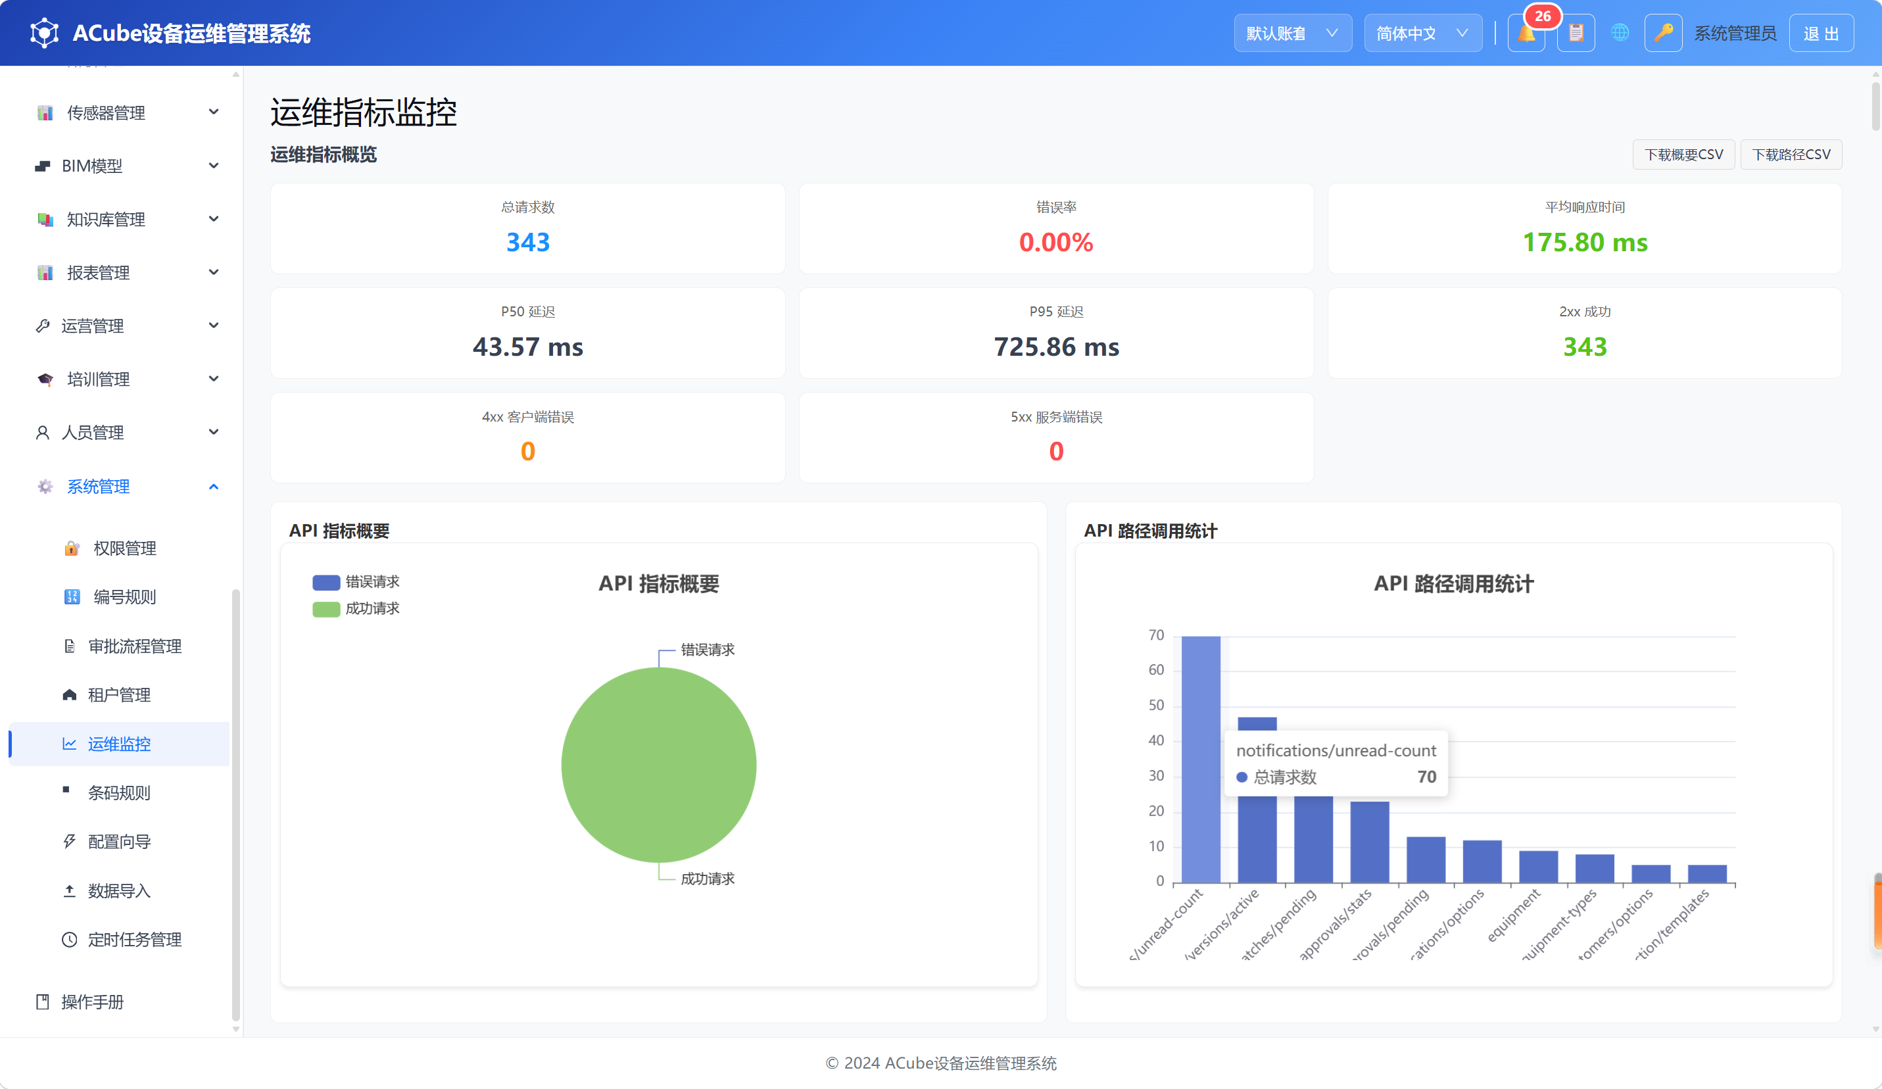Toggle 成功请求 legend in pie chart
This screenshot has height=1089, width=1882.
(356, 609)
